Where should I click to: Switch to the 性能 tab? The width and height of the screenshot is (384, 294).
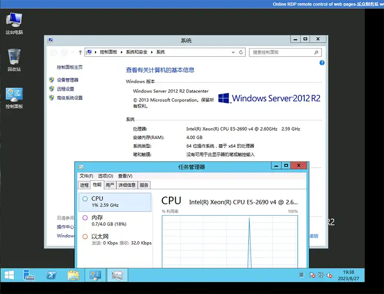click(x=97, y=184)
